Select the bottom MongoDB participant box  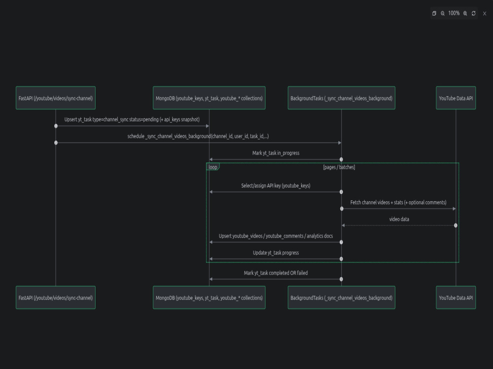(x=209, y=298)
